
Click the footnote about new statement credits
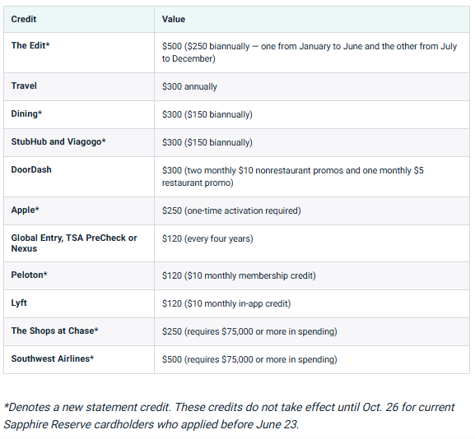[x=229, y=416]
